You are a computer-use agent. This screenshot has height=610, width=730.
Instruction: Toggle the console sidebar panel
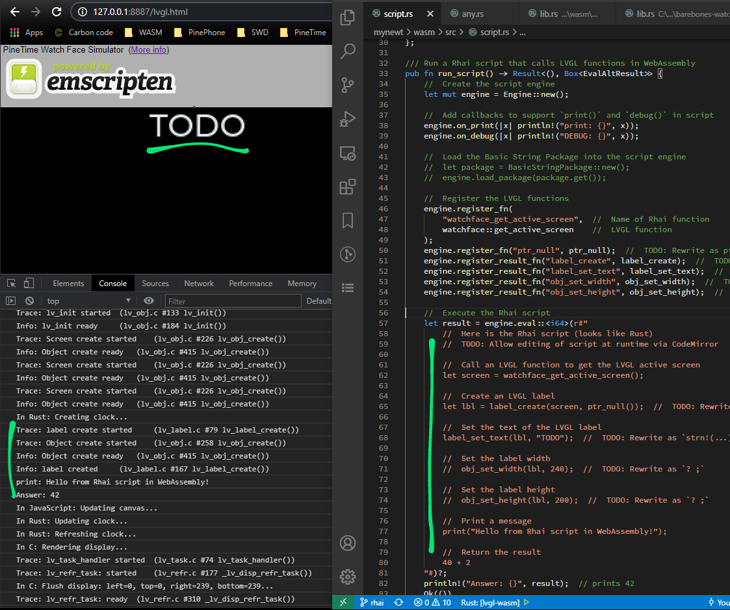pos(10,300)
